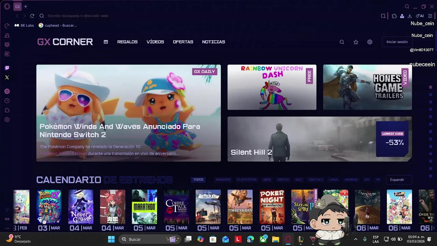Open sidebar Settings gear icon
The height and width of the screenshot is (246, 437).
click(x=7, y=120)
